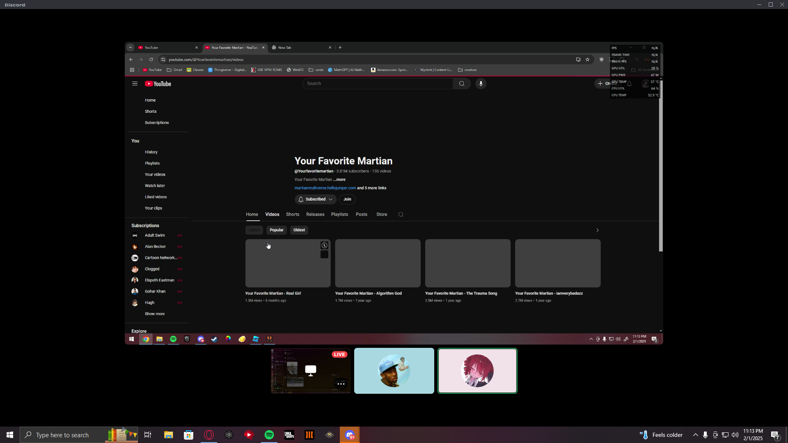Click the YouTube voice search microphone icon
788x443 pixels.
(481, 84)
